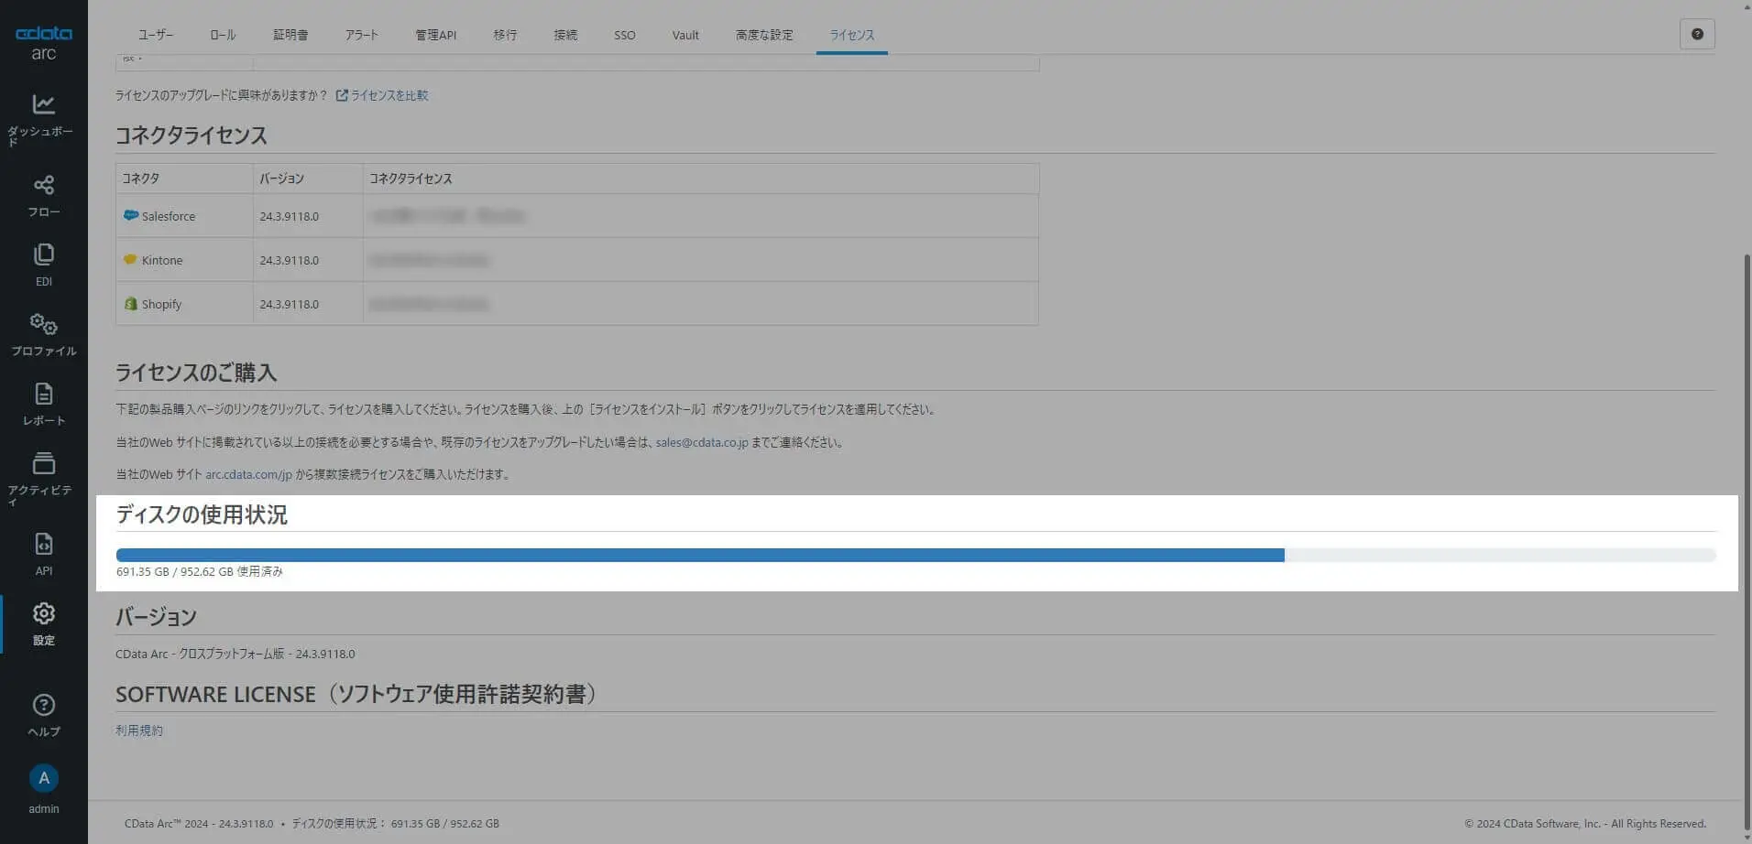The height and width of the screenshot is (844, 1752).
Task: Open the 証明書 tab
Action: [290, 35]
